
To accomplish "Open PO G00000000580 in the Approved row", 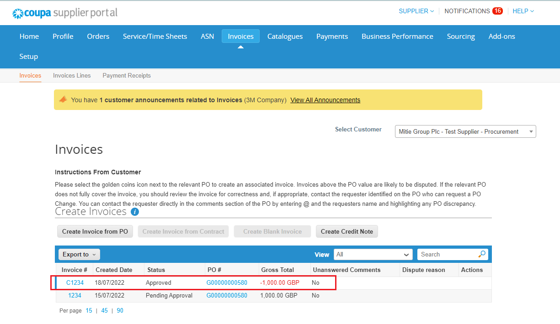I will click(x=227, y=282).
